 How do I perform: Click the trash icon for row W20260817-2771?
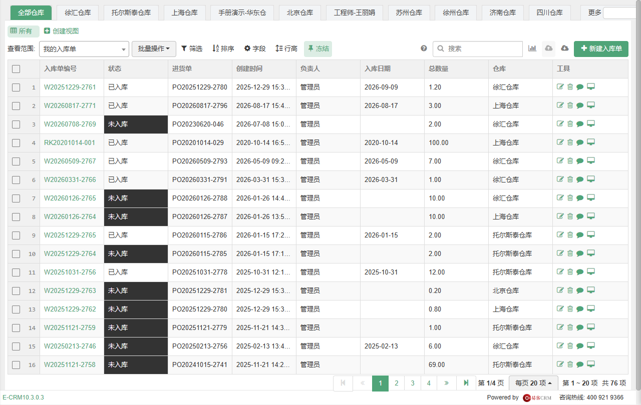pyautogui.click(x=570, y=105)
